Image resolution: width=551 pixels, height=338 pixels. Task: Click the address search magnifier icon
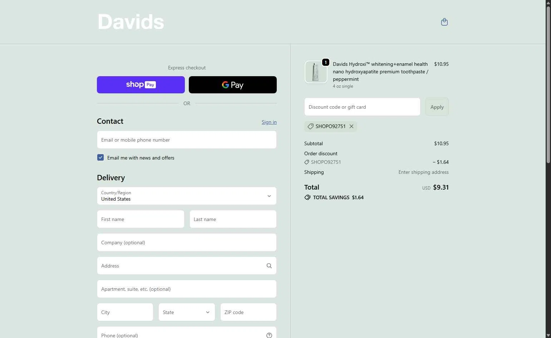tap(269, 266)
